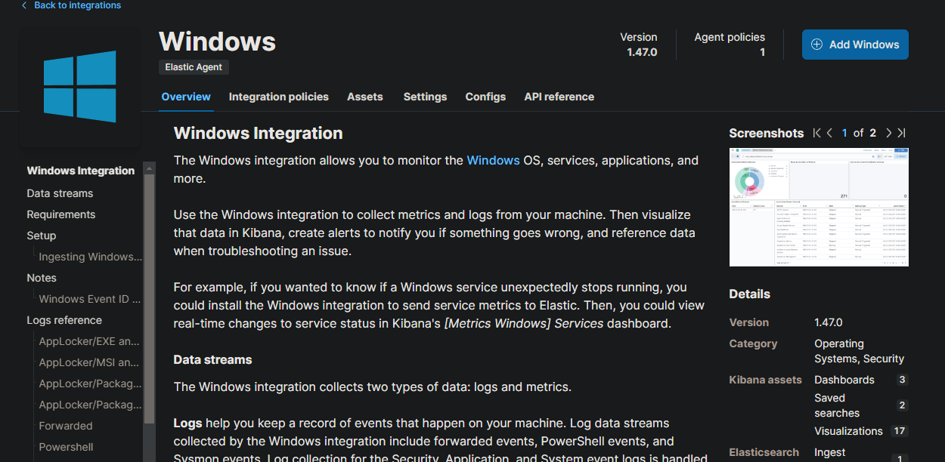The height and width of the screenshot is (462, 945).
Task: View the API reference tab
Action: click(x=559, y=97)
